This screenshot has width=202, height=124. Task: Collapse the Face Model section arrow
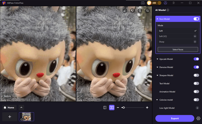click(x=157, y=19)
